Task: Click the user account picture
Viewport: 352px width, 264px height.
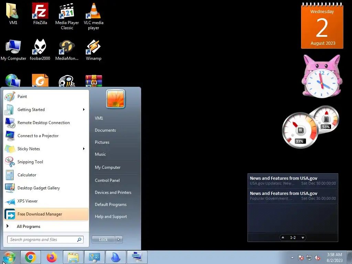Action: [115, 99]
